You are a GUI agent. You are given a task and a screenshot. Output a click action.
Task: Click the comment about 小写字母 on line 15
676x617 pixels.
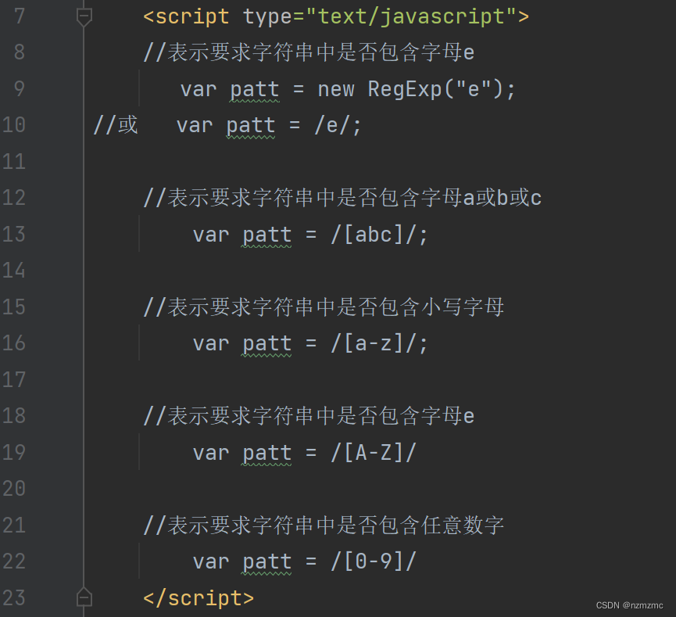pyautogui.click(x=324, y=307)
